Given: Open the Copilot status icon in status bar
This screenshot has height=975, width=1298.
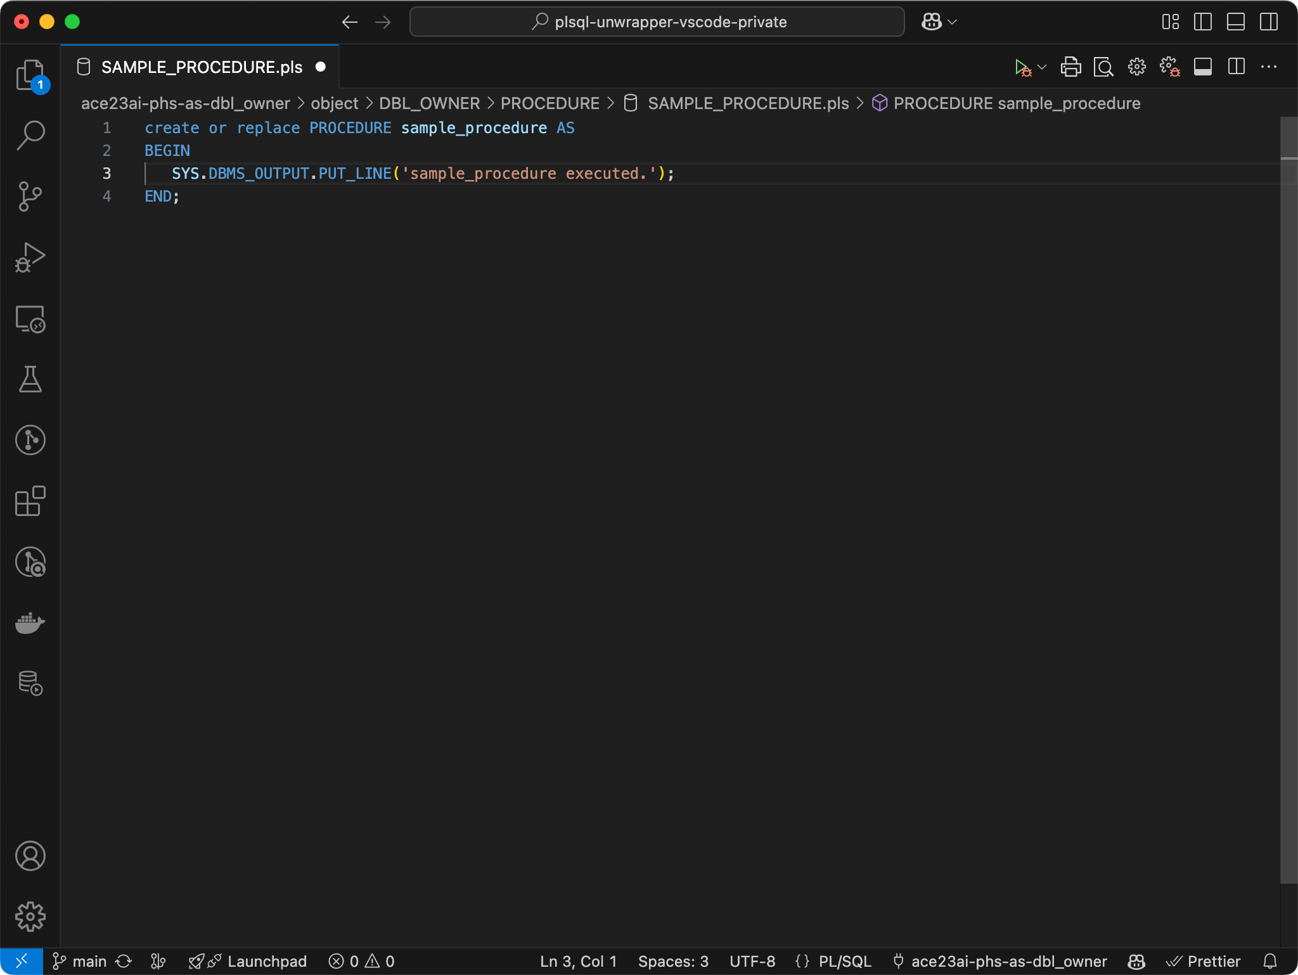Looking at the screenshot, I should click(1136, 961).
